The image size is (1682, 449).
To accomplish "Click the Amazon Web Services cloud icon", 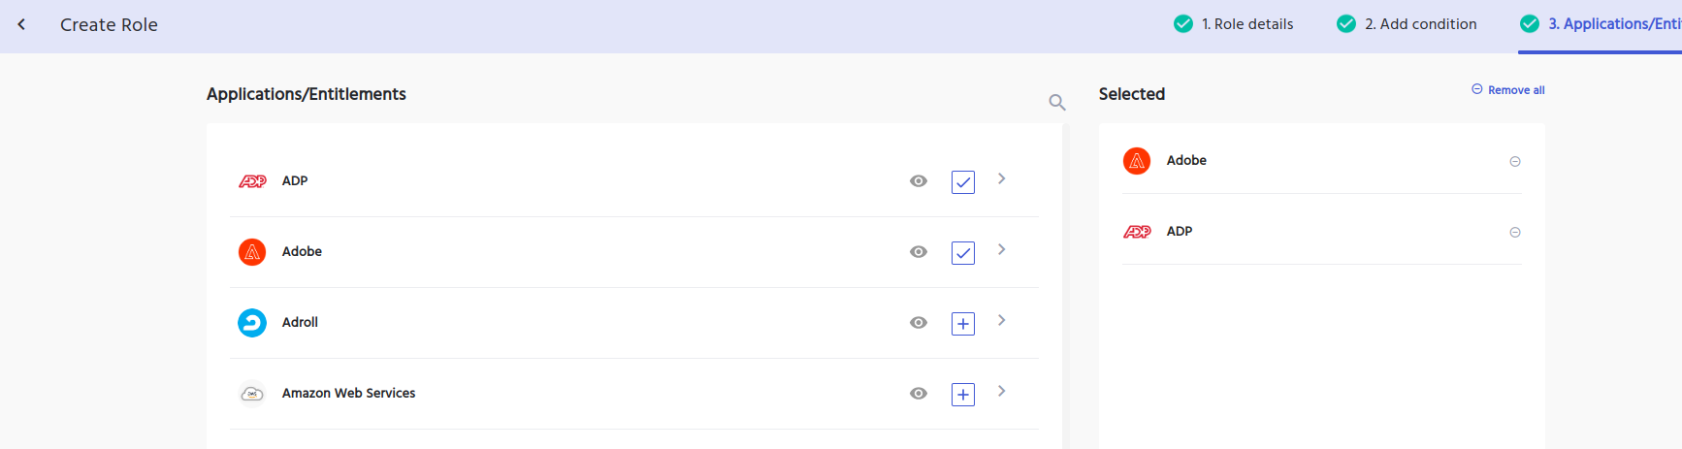I will (x=252, y=394).
